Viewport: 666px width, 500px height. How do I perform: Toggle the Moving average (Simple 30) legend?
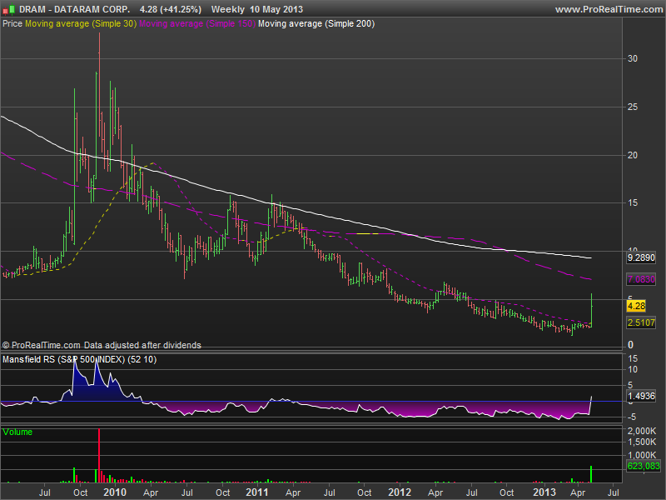(81, 23)
